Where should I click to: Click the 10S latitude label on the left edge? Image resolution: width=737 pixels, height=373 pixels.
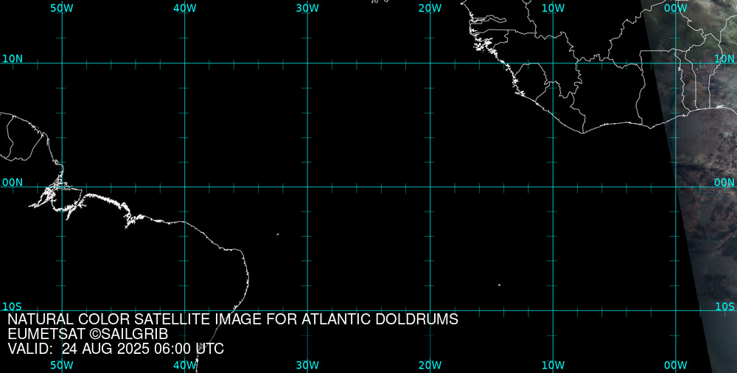tap(13, 307)
